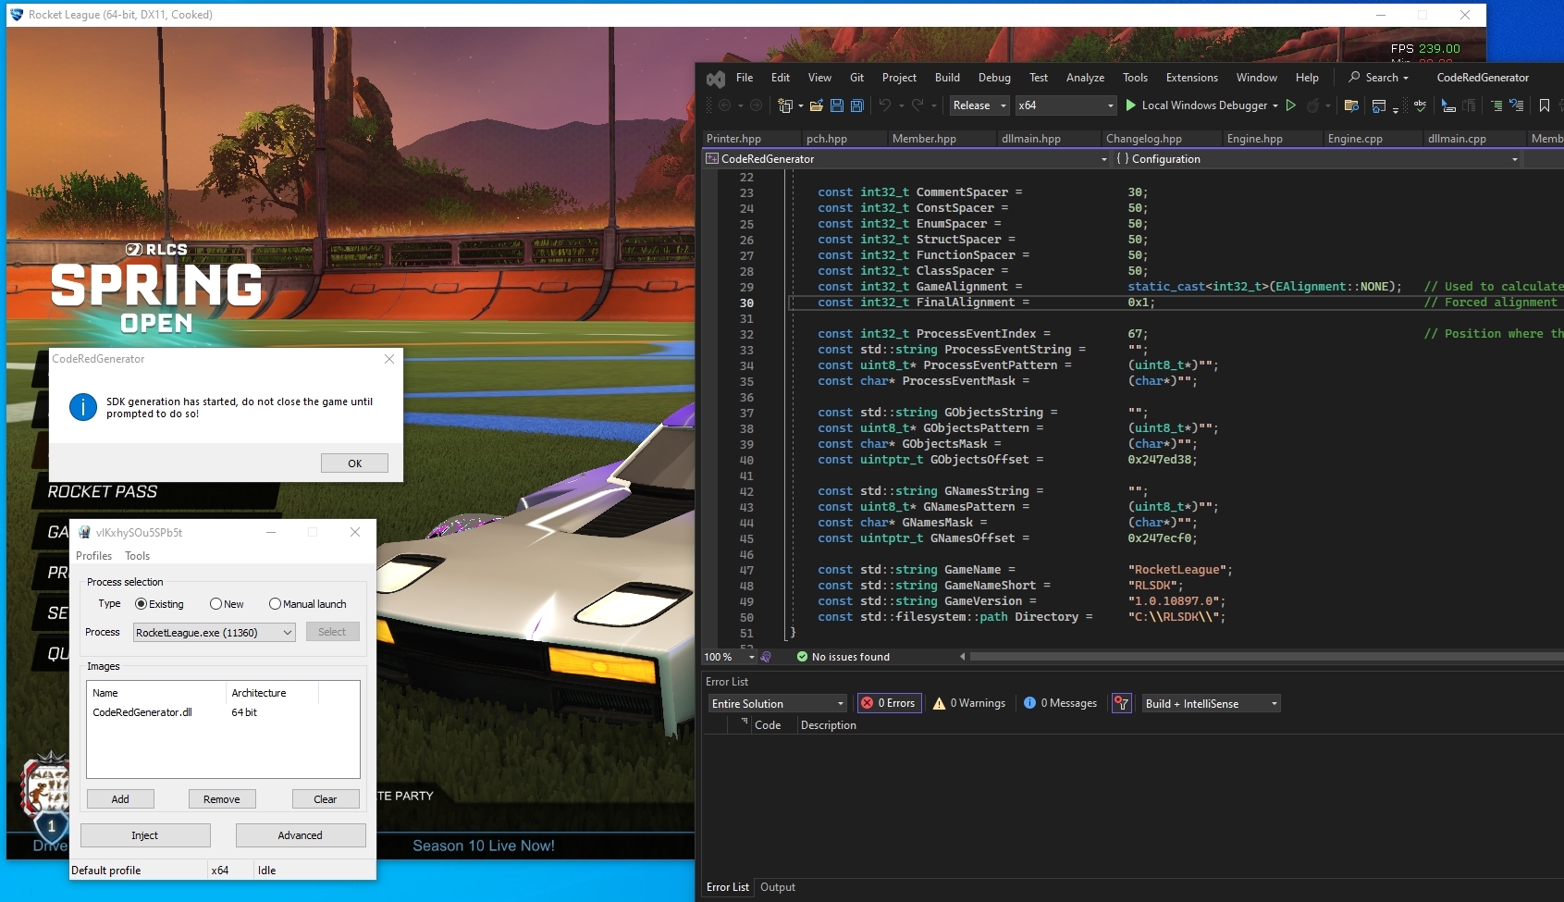Viewport: 1564px width, 902px height.
Task: Toggle the abc spell checker icon
Action: (x=1420, y=105)
